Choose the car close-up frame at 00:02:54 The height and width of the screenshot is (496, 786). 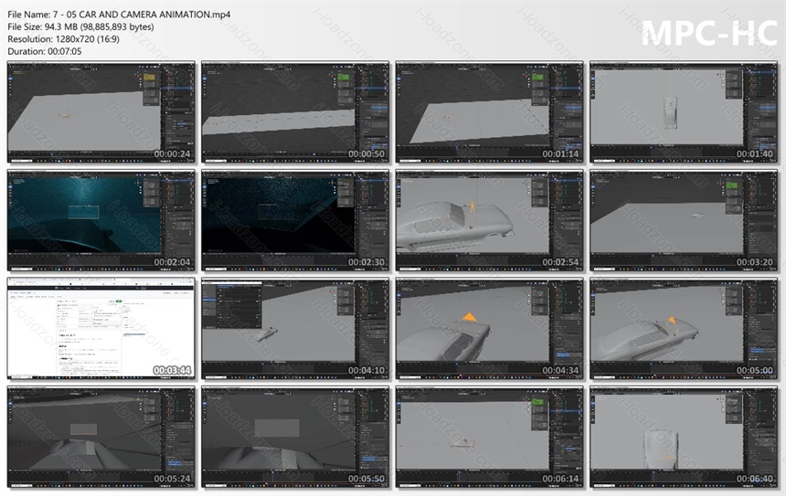coord(490,220)
